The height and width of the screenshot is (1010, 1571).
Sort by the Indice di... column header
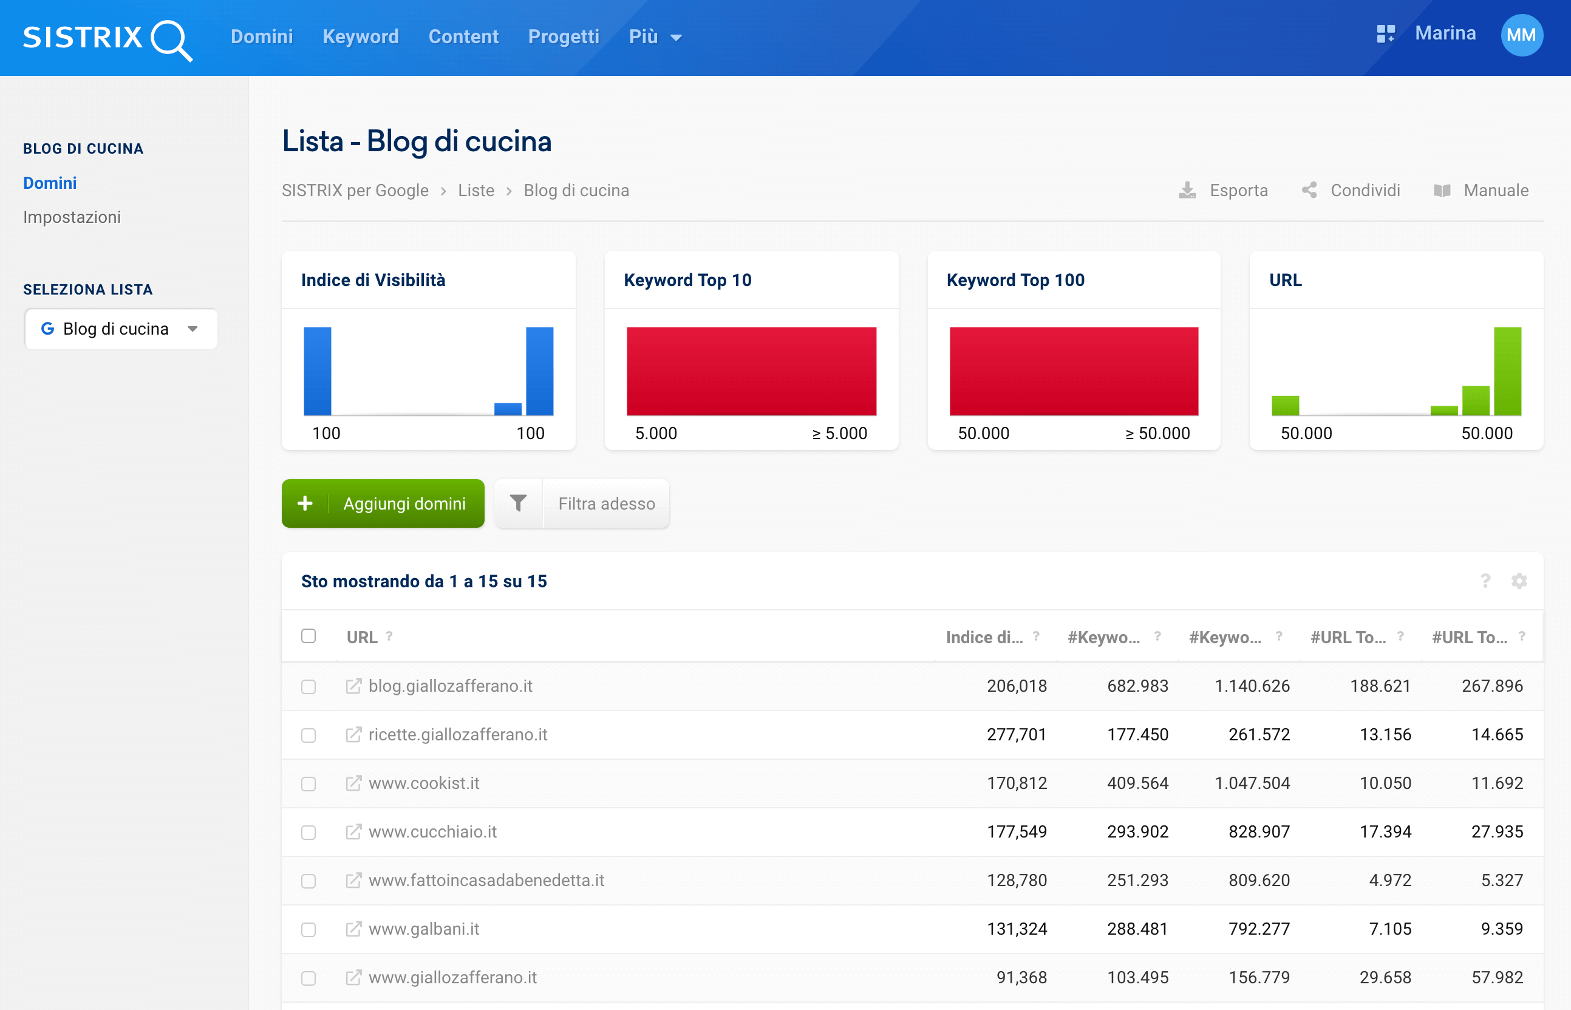coord(984,637)
